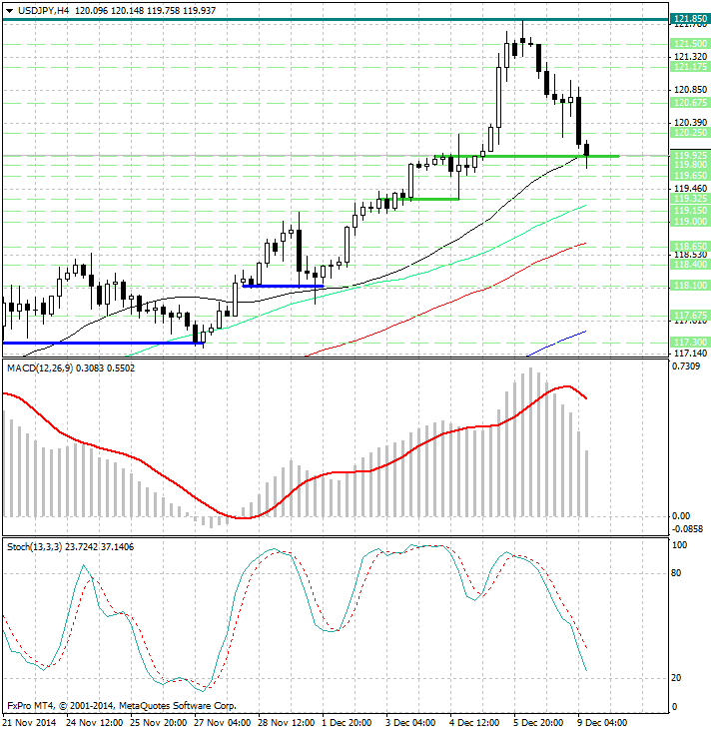711x731 pixels.
Task: Click the 121.850 resistance price label
Action: point(690,19)
